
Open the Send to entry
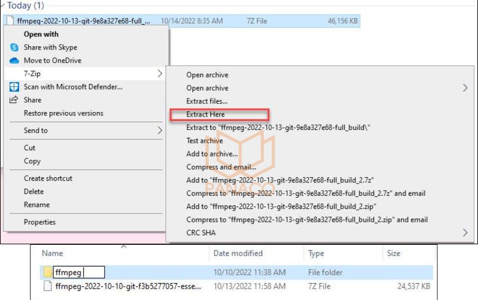(x=35, y=131)
